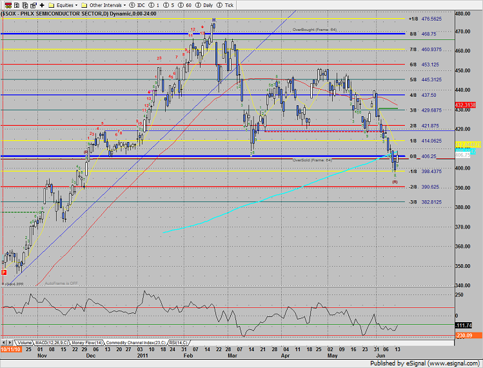483x368 pixels.
Task: Click the fourth toolbar window icon
Action: tap(34, 5)
